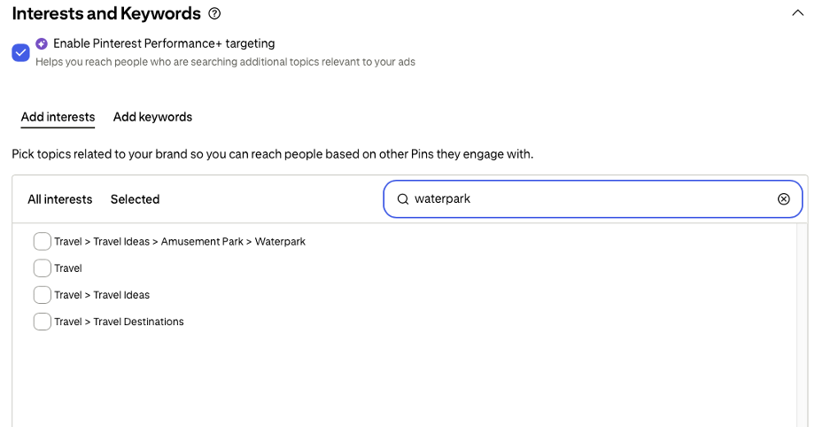The image size is (815, 427).
Task: Click the 'Helps you reach people' description
Action: [225, 62]
